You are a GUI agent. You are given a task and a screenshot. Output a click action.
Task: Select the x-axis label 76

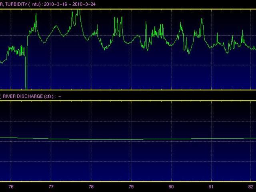pyautogui.click(x=11, y=187)
